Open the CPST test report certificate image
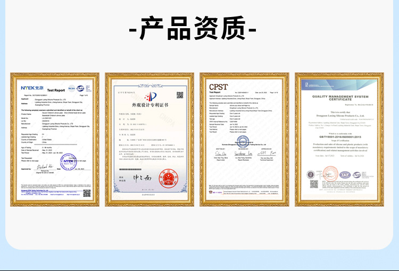Image resolution: width=399 pixels, height=271 pixels. [x=244, y=139]
